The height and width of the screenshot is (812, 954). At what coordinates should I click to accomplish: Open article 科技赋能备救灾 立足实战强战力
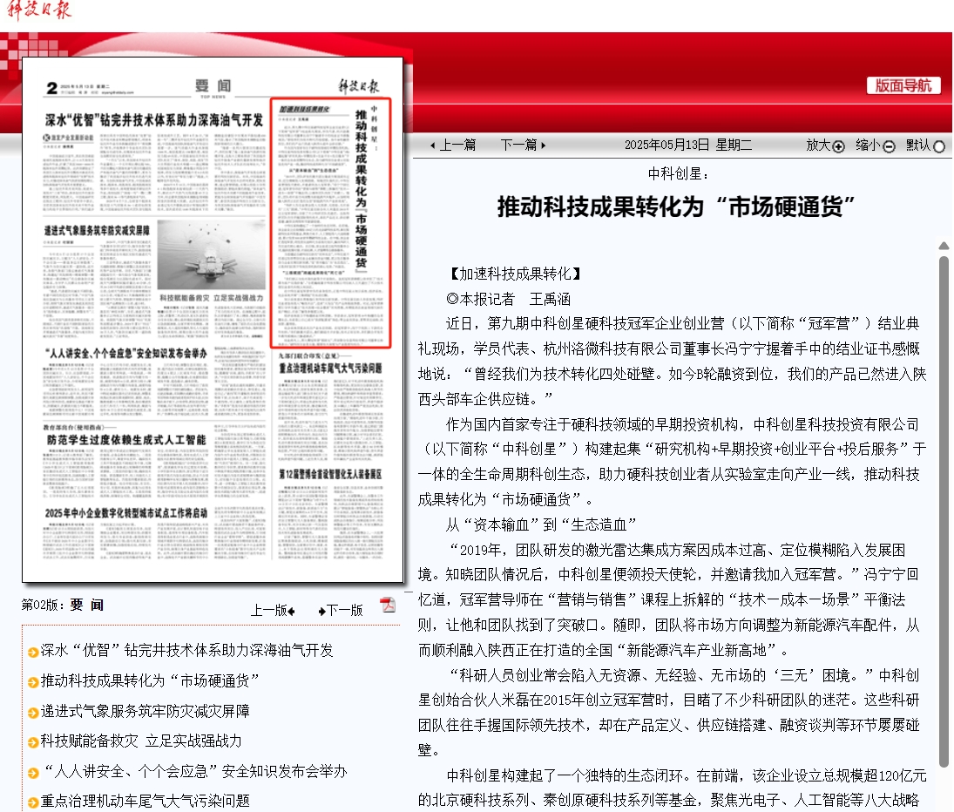tap(141, 741)
